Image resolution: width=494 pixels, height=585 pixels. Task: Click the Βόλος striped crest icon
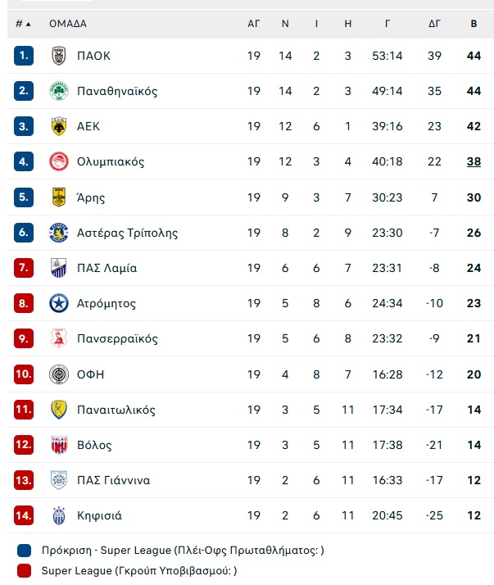[59, 445]
